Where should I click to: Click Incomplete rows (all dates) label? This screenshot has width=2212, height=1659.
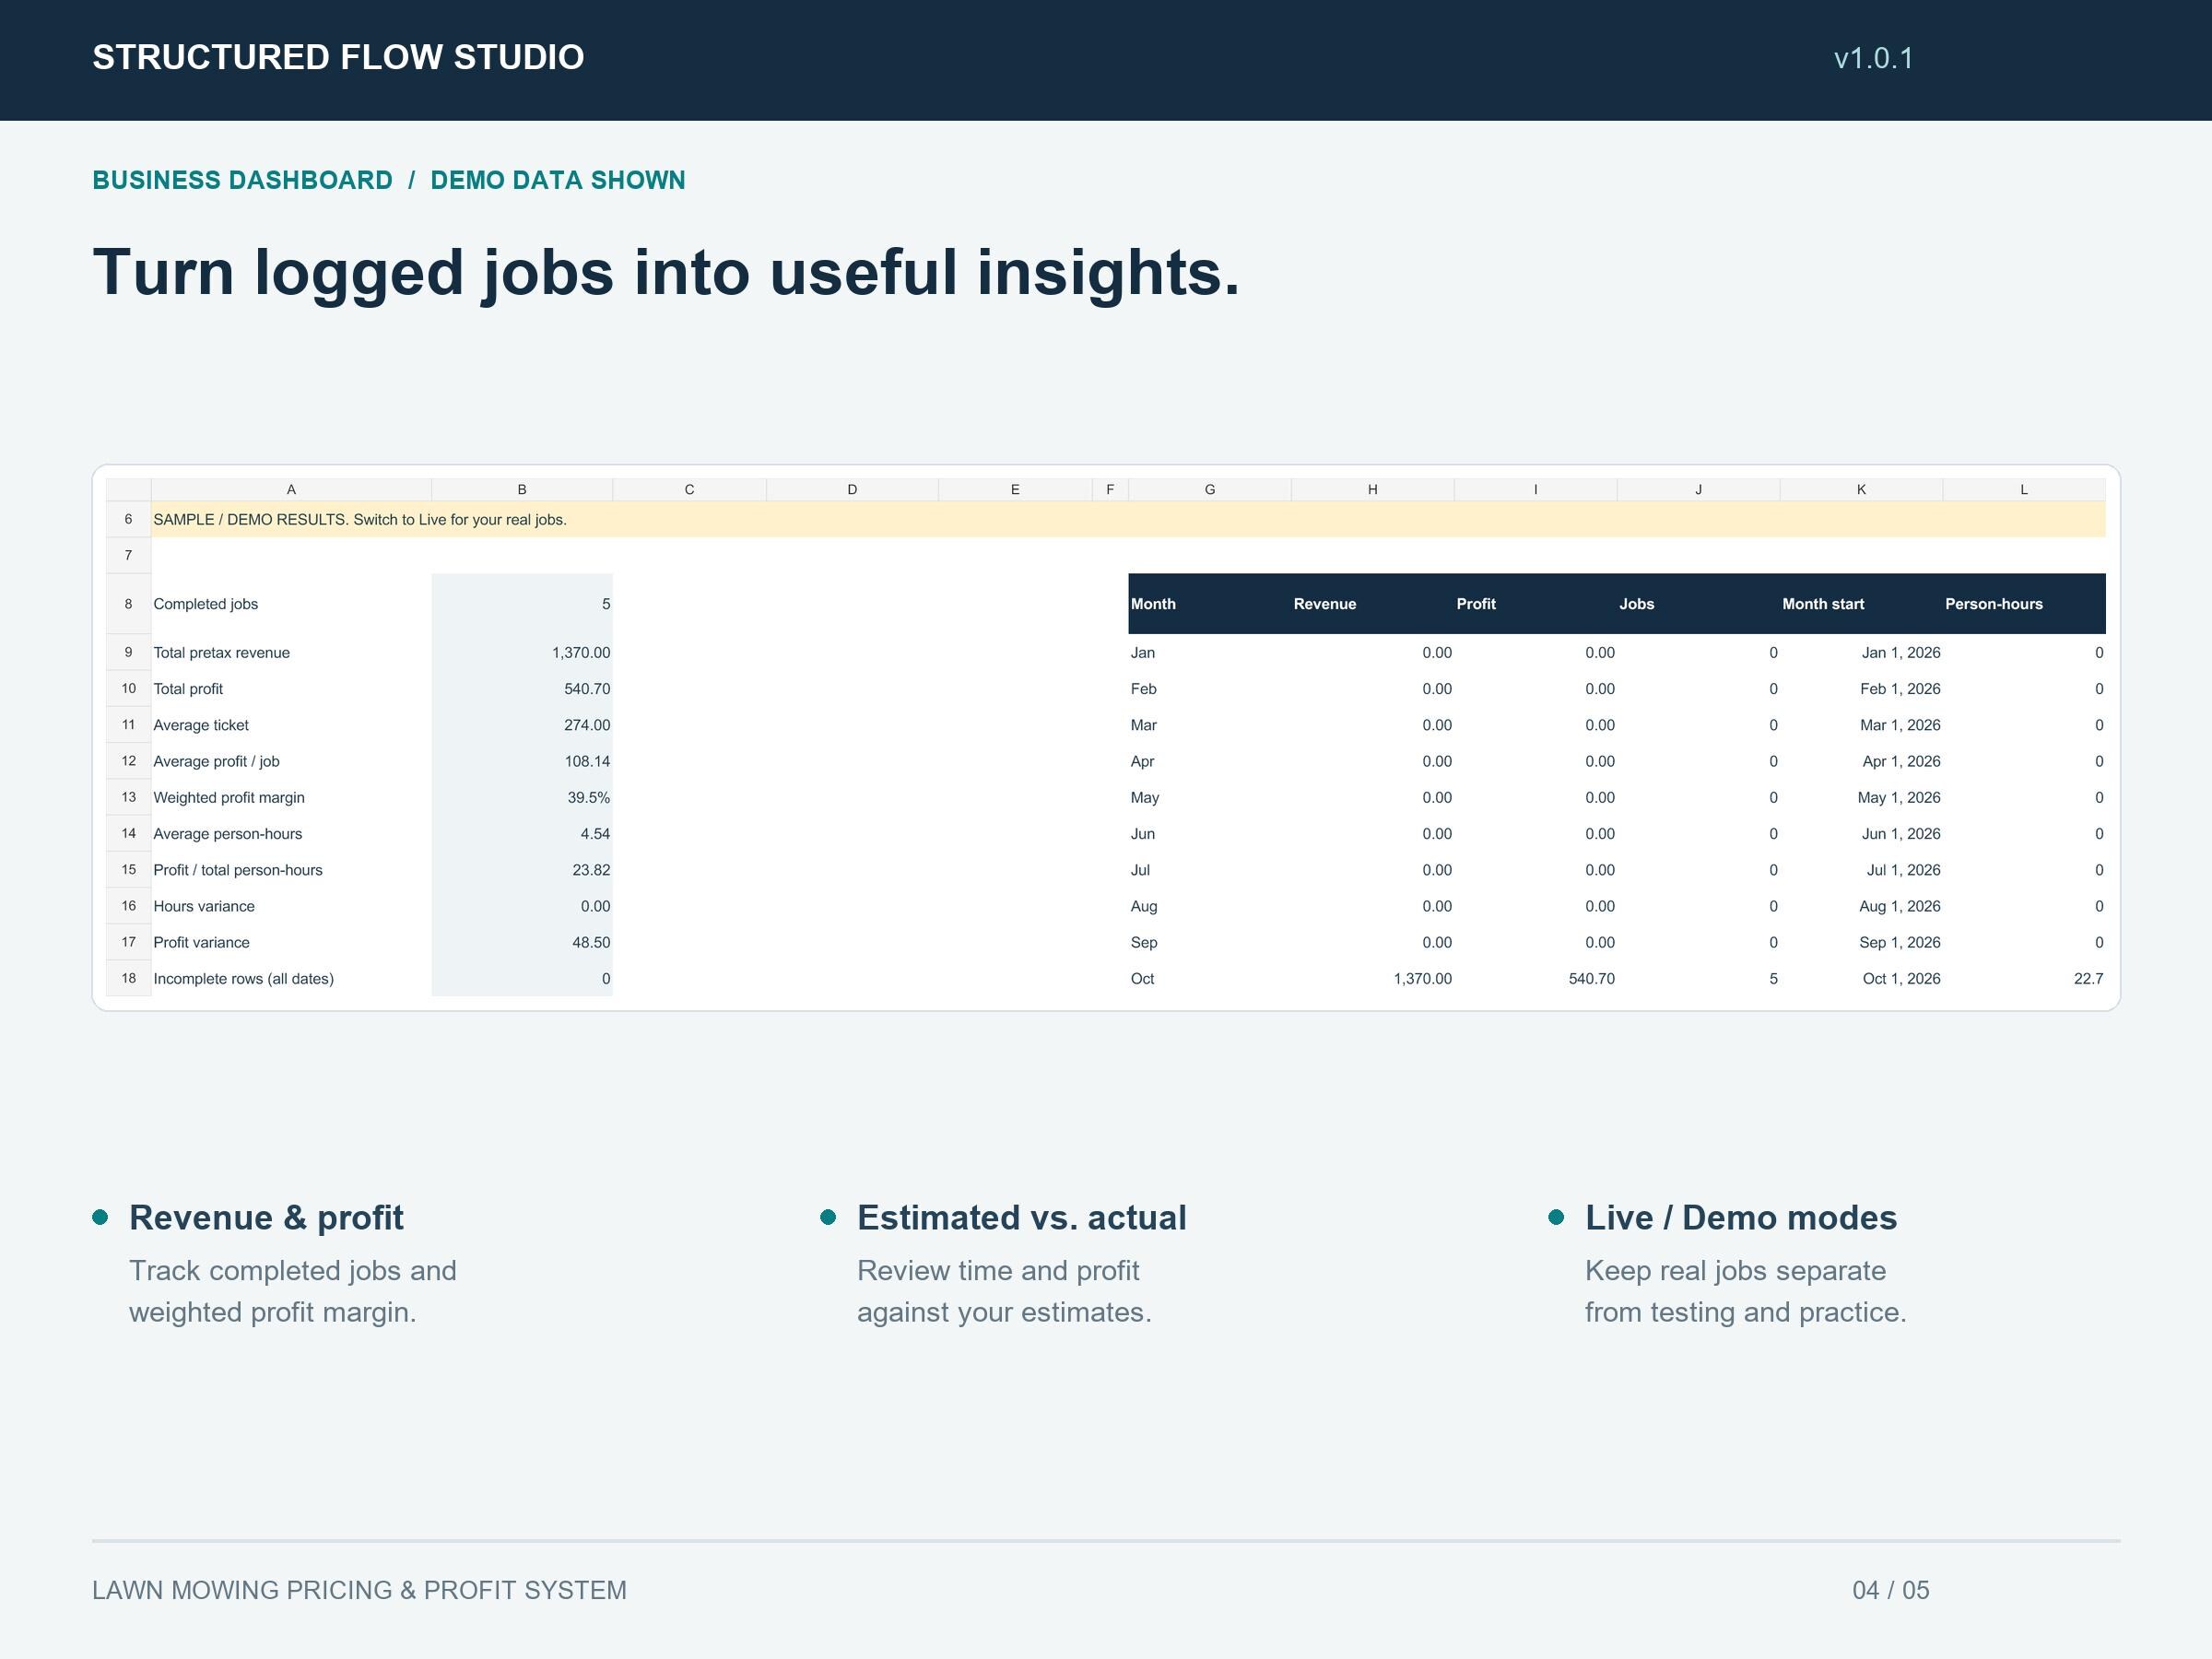click(291, 978)
